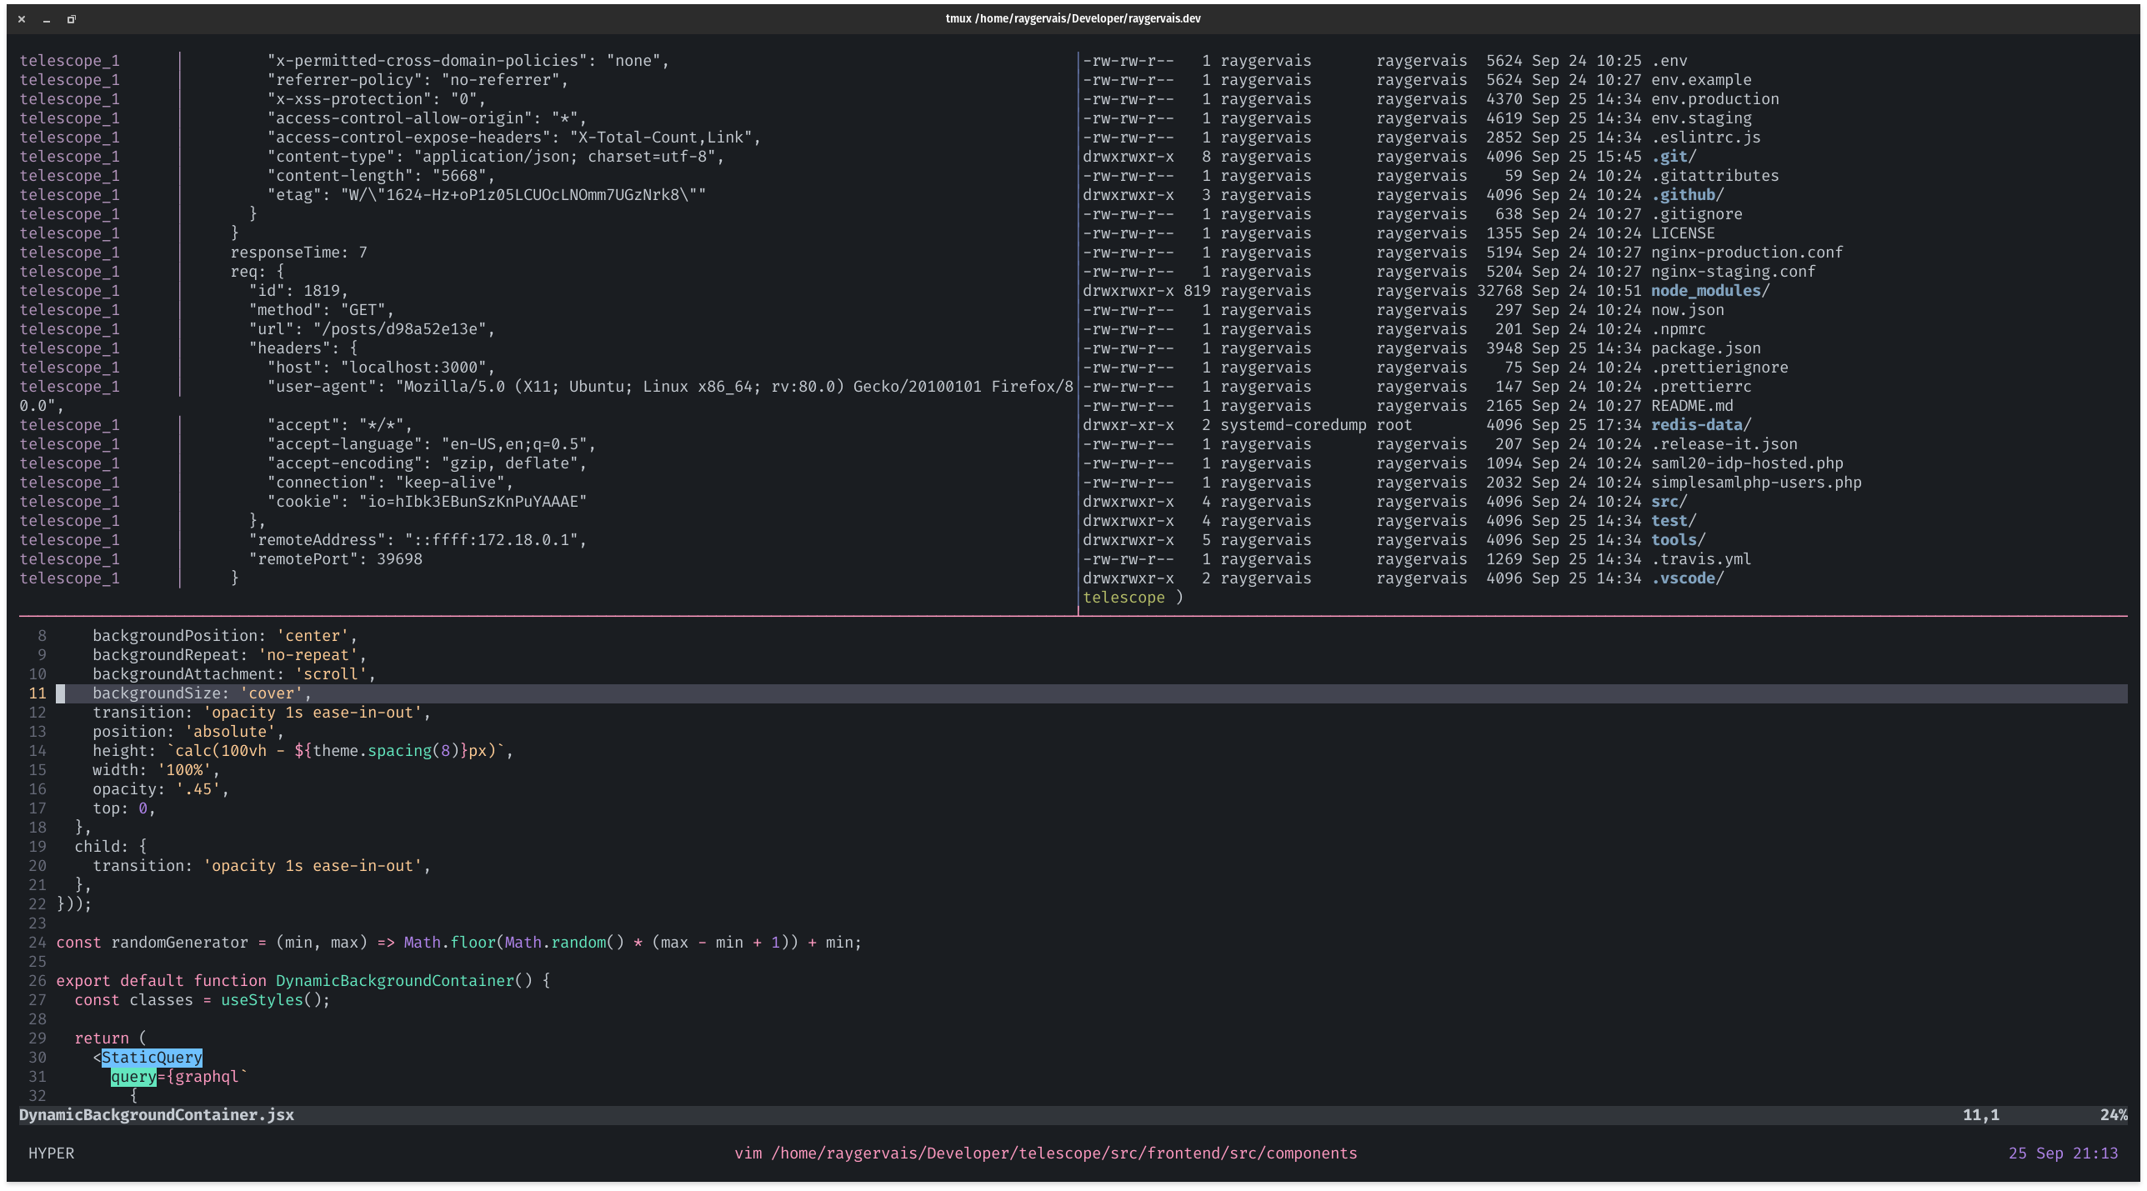The height and width of the screenshot is (1191, 2147).
Task: Click the opacity '.45' value
Action: pyautogui.click(x=198, y=789)
